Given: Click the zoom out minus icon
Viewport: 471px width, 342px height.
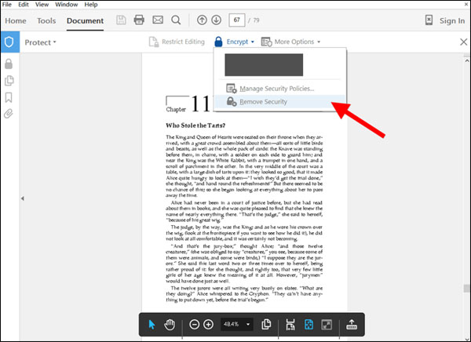Looking at the screenshot, I should (194, 325).
